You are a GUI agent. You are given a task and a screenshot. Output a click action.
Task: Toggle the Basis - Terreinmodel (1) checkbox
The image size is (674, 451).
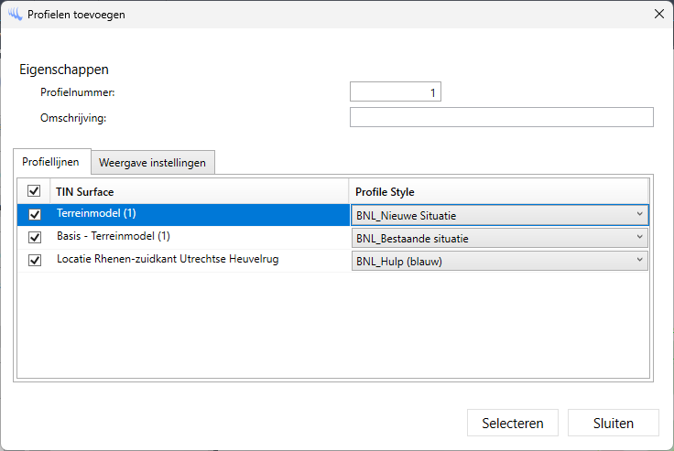click(35, 237)
